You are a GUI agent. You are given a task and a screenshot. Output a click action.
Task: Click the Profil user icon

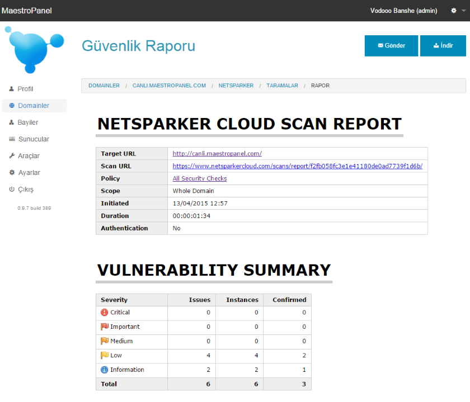tap(11, 89)
